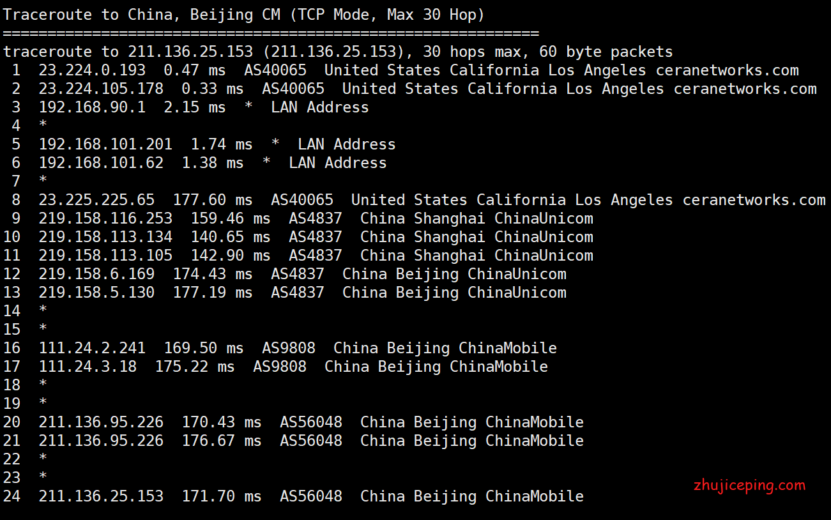The image size is (831, 520).
Task: Click the IP 219.158.113.105 in hop 11
Action: pyautogui.click(x=105, y=256)
